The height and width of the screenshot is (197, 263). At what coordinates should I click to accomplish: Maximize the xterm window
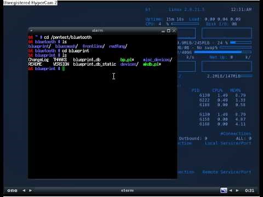[x=168, y=31]
